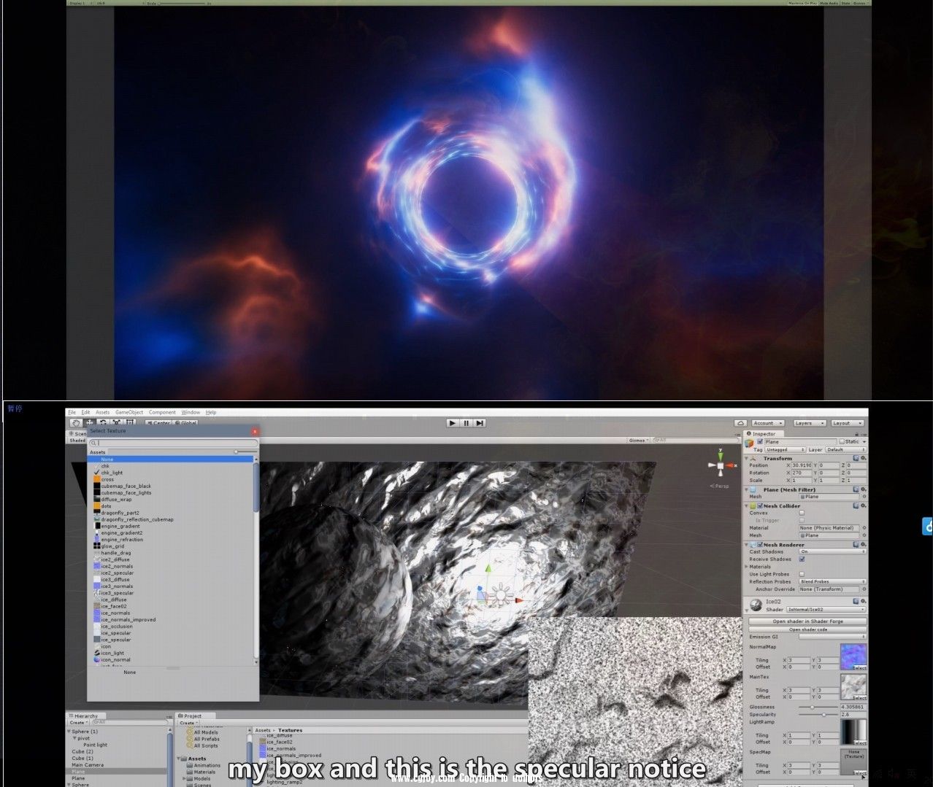
Task: Toggle Global handle rotation button
Action: coord(186,423)
